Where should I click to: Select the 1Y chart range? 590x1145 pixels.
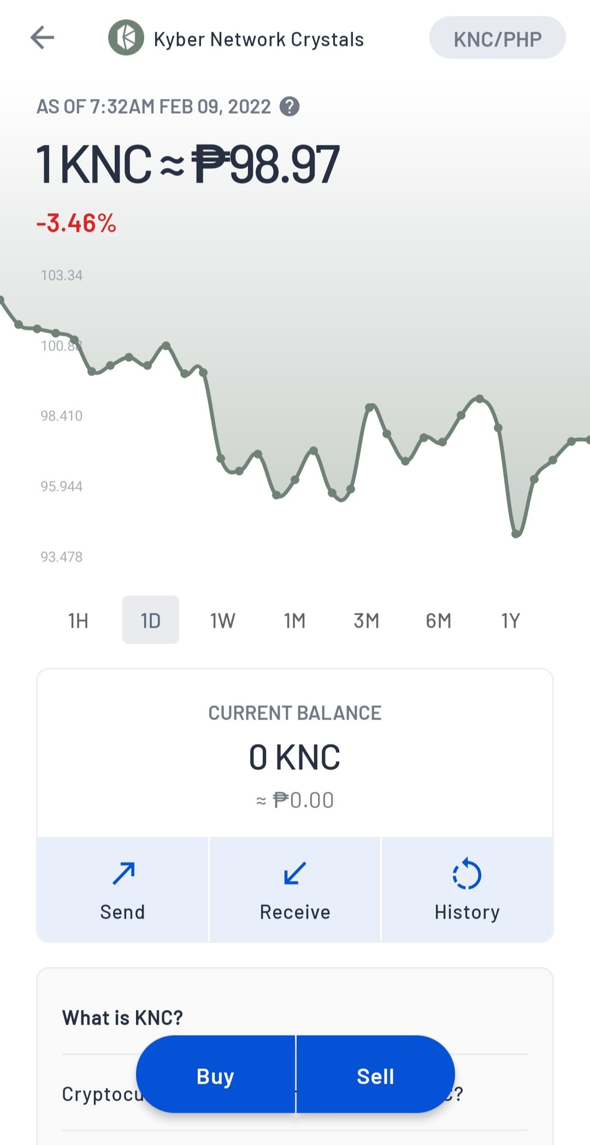click(x=511, y=621)
